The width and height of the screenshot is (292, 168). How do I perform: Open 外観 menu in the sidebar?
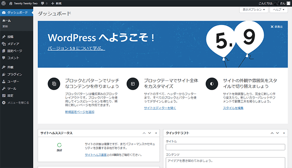(x=10, y=67)
